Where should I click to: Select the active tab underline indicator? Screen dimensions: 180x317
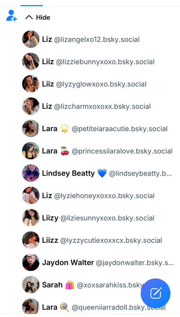[31, 5]
